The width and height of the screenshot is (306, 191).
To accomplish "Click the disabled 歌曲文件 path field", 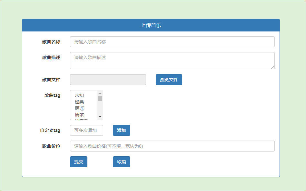I will [x=108, y=80].
